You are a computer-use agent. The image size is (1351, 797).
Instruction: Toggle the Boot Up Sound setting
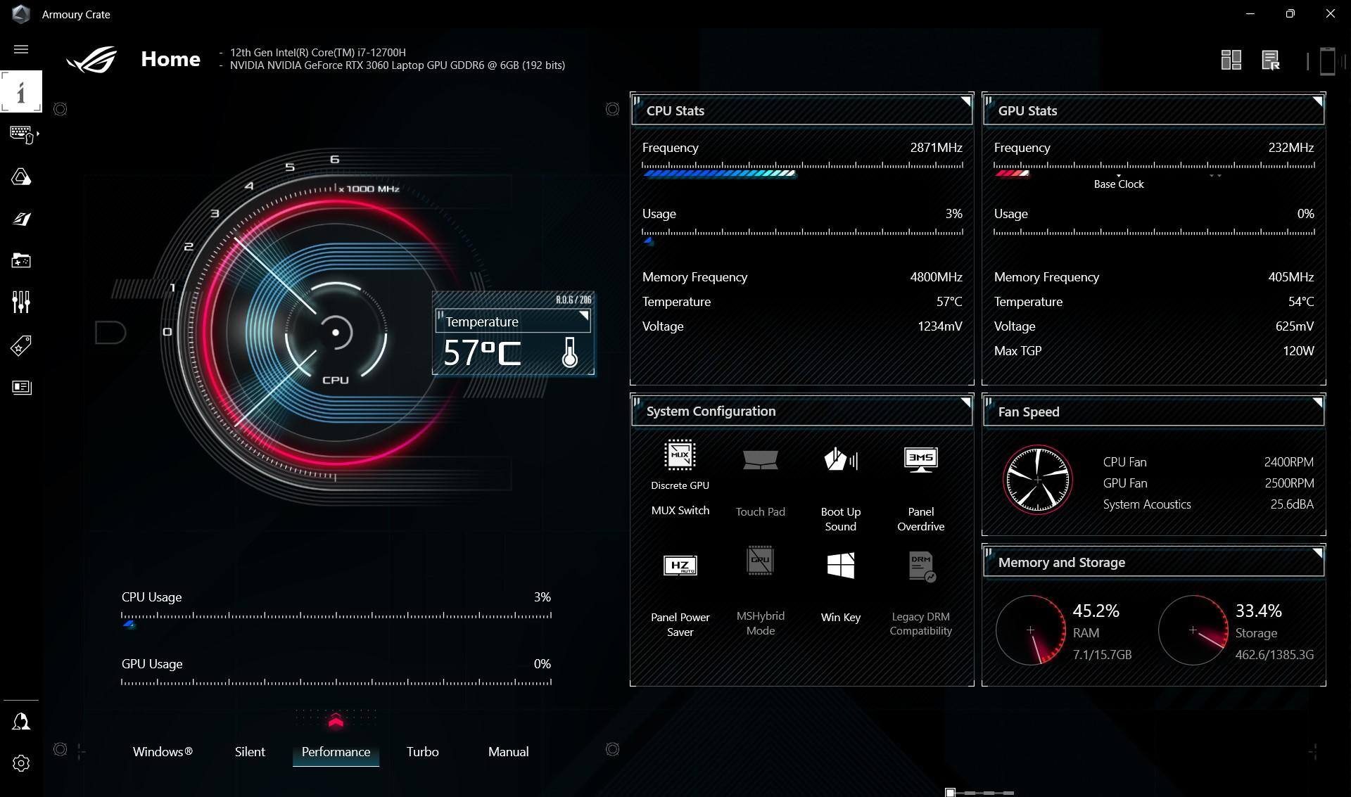(x=840, y=461)
